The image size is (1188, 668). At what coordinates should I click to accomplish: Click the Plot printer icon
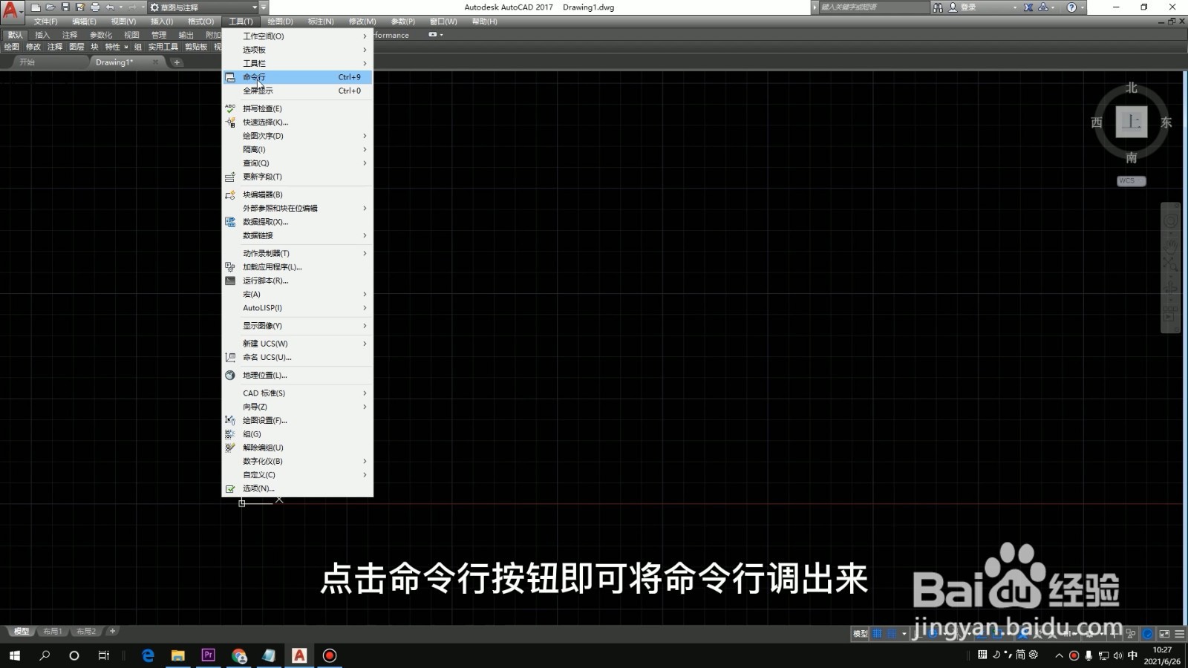[95, 7]
